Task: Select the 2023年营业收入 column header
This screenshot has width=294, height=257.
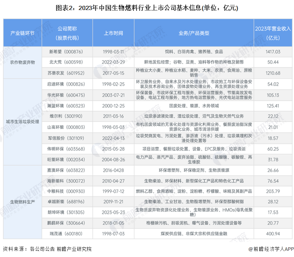Action: [x=273, y=33]
